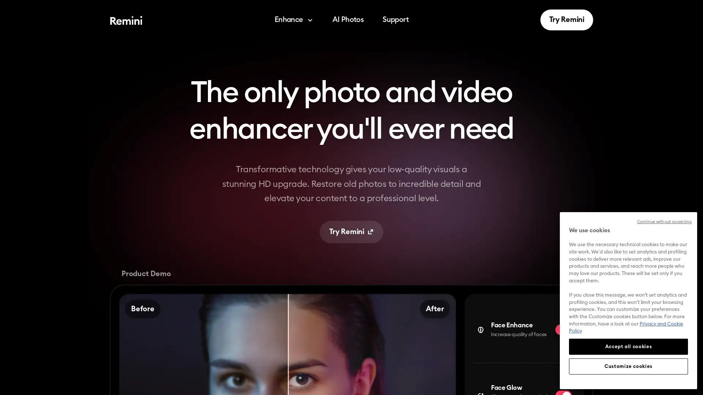Viewport: 703px width, 395px height.
Task: Select the AI Photos menu item
Action: 348,20
